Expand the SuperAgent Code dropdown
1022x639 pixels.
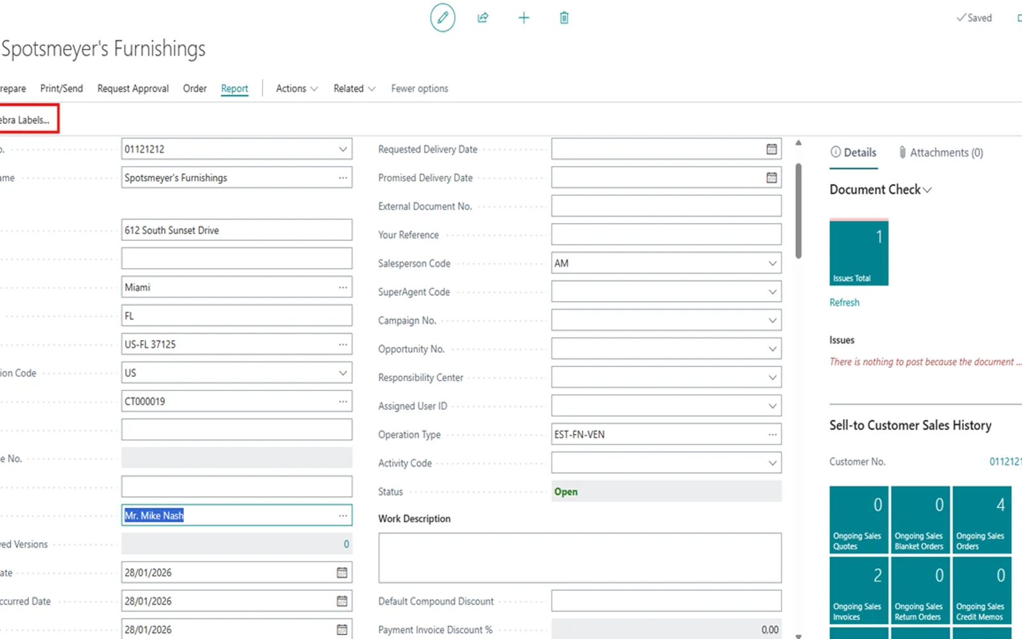[x=772, y=291]
